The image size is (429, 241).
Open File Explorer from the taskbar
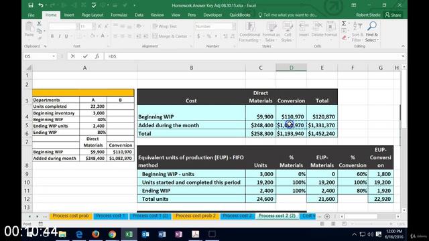pos(62,234)
